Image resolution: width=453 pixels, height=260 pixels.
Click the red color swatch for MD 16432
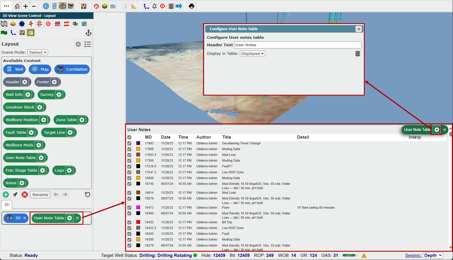138,222
